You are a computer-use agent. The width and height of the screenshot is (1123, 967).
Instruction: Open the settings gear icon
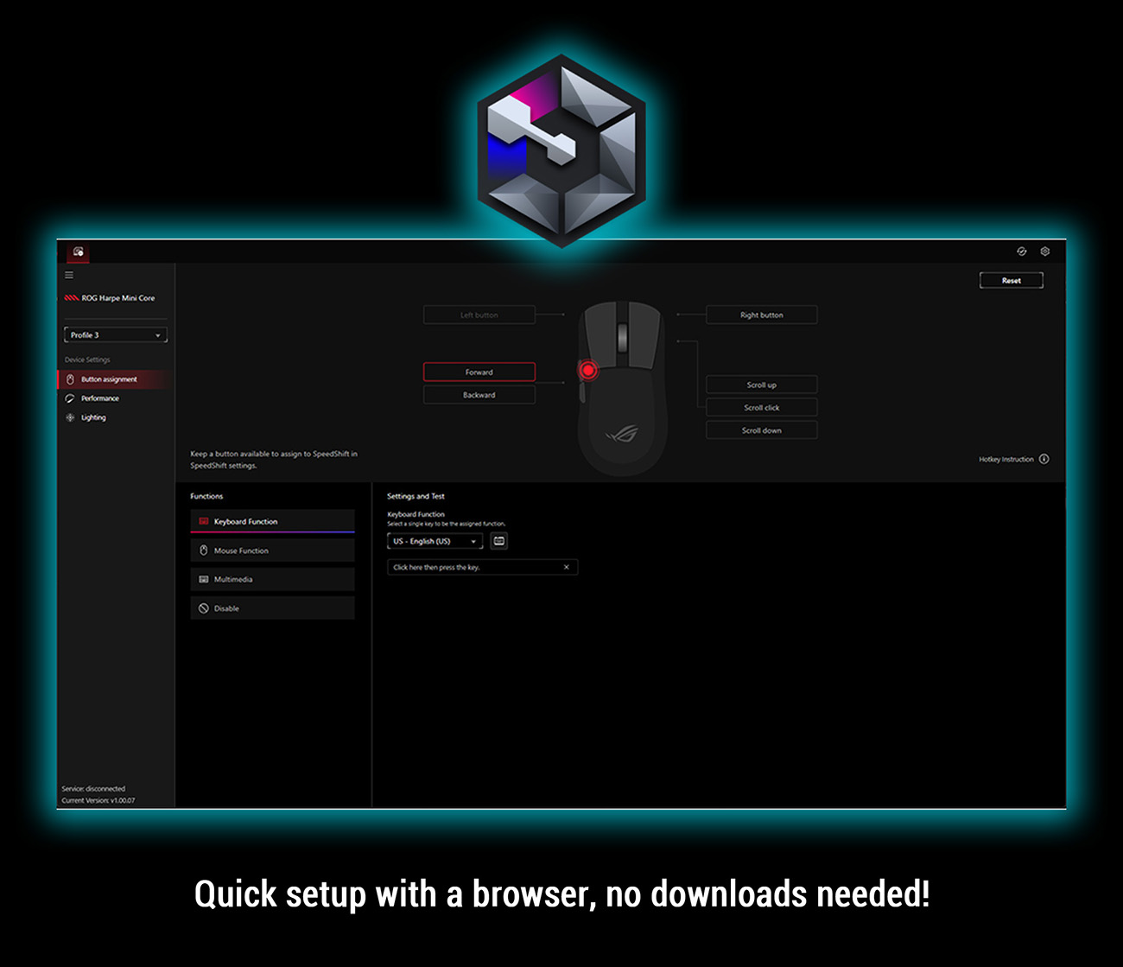coord(1044,251)
